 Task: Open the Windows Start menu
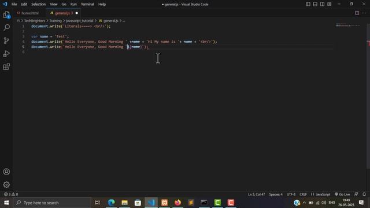(x=6, y=203)
